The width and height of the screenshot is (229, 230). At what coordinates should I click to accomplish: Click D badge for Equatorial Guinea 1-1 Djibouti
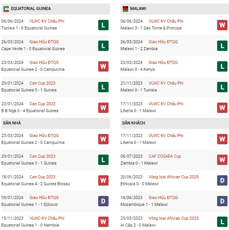pos(103,201)
